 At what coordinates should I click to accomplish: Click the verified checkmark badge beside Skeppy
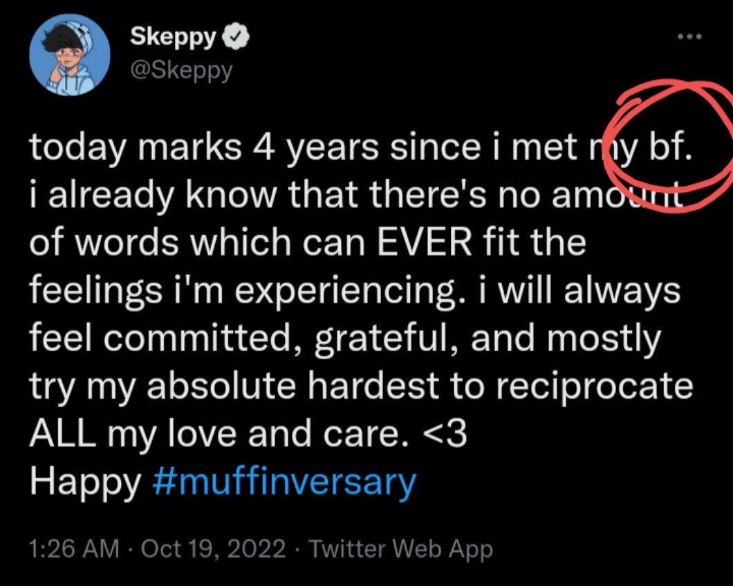coord(236,39)
